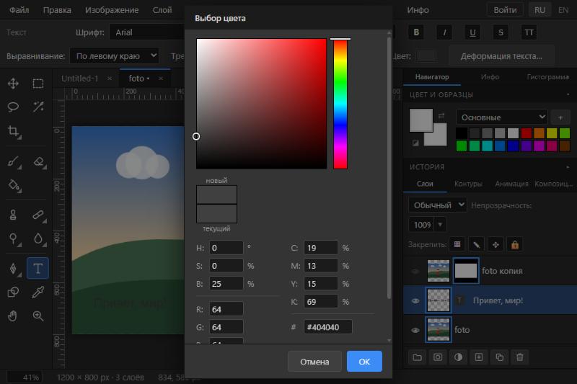Image resolution: width=577 pixels, height=384 pixels.
Task: Open the font dropdown showing Arial
Action: coord(147,32)
